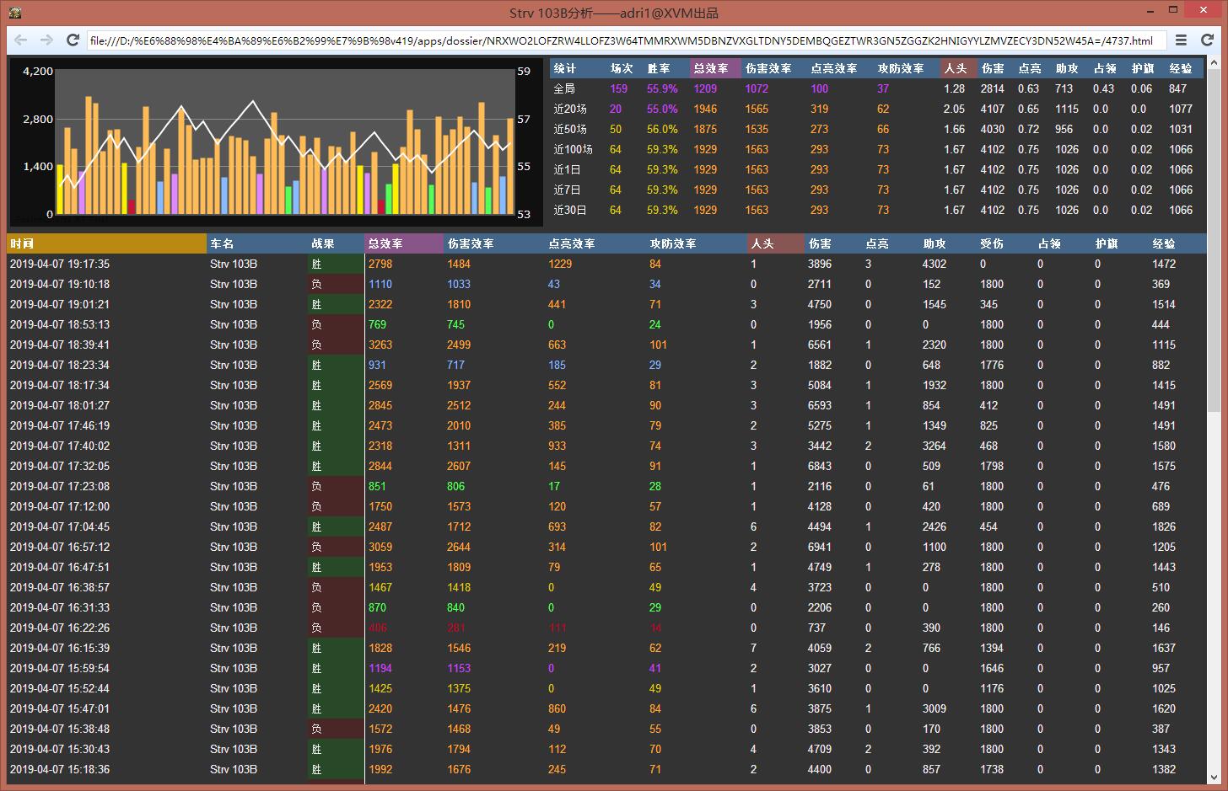Viewport: 1228px width, 791px height.
Task: Click 点亮效率 header in the battle list
Action: 595,243
